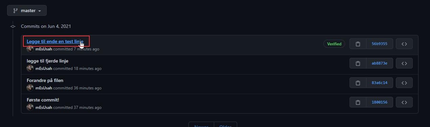Open commit 'Forandre på filen'

[45, 80]
